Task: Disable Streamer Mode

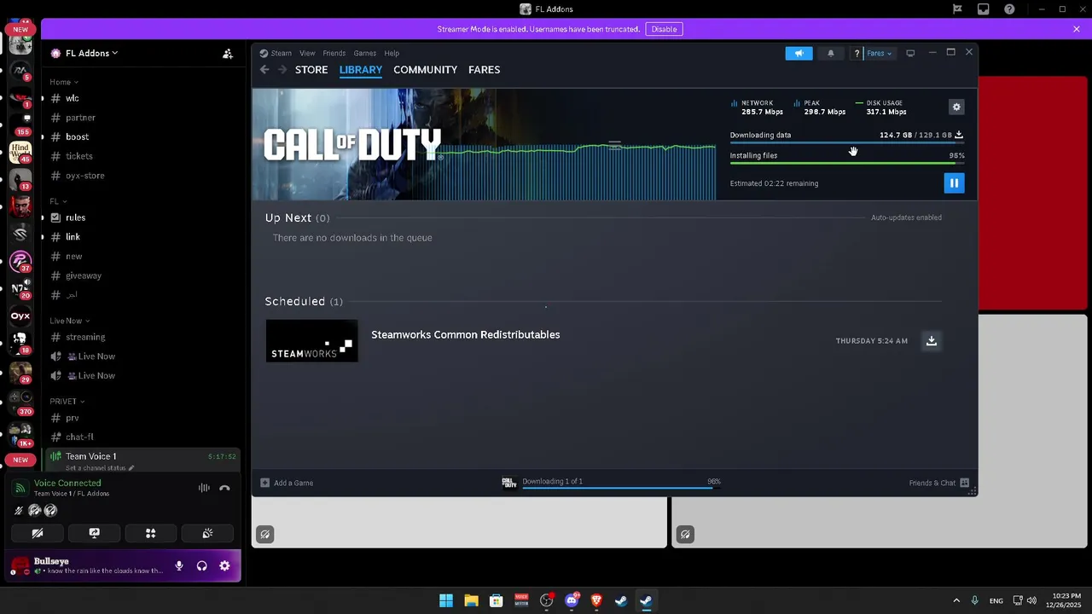Action: pos(664,29)
